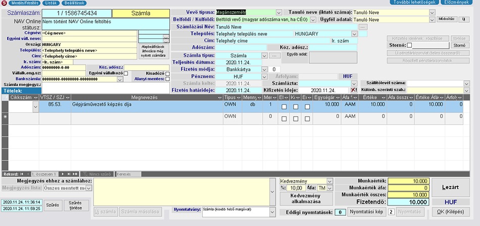Click the select-all corner of the Tételek grid
480x226 pixels.
pos(5,97)
